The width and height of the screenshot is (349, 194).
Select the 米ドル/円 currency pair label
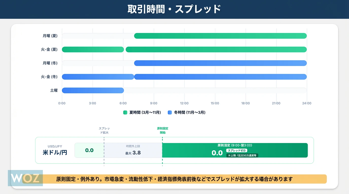(55, 152)
